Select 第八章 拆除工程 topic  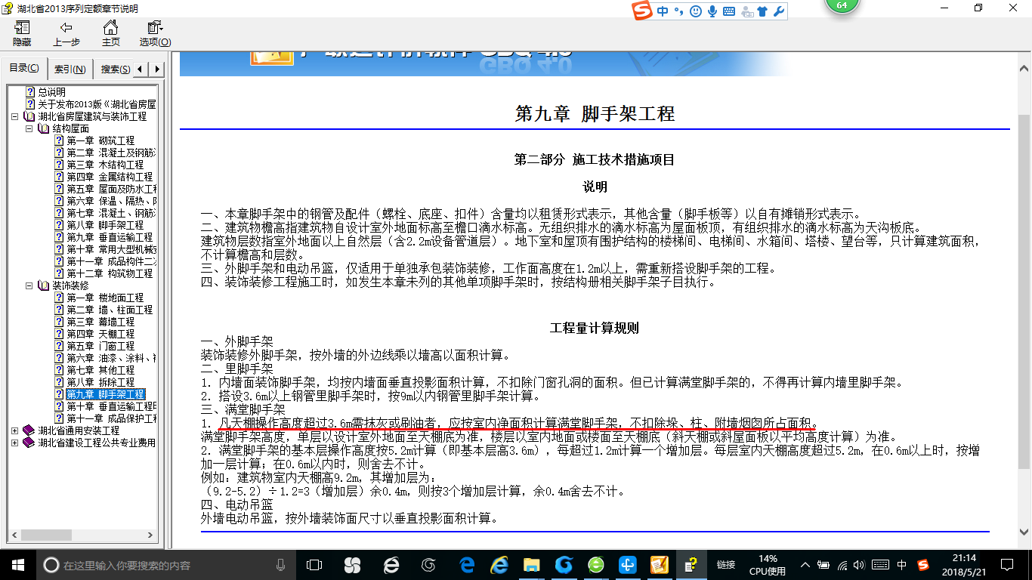click(100, 382)
